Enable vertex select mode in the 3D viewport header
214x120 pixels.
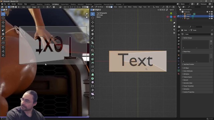click(x=107, y=7)
